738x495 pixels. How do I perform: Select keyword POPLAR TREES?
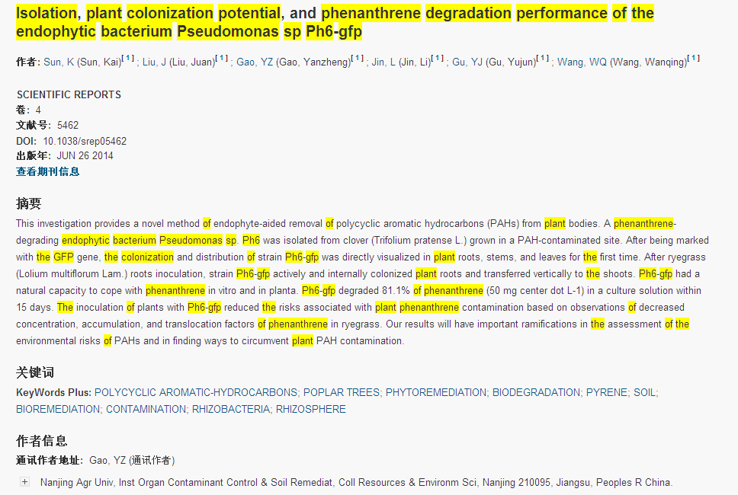(341, 393)
